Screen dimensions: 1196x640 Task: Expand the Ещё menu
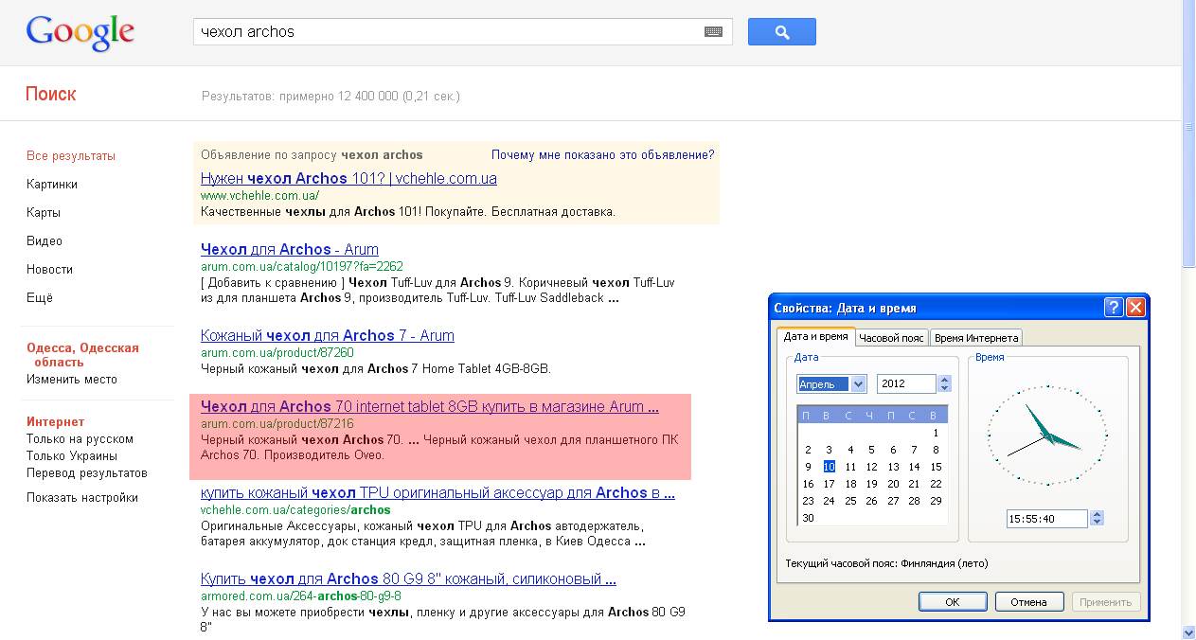(x=40, y=298)
